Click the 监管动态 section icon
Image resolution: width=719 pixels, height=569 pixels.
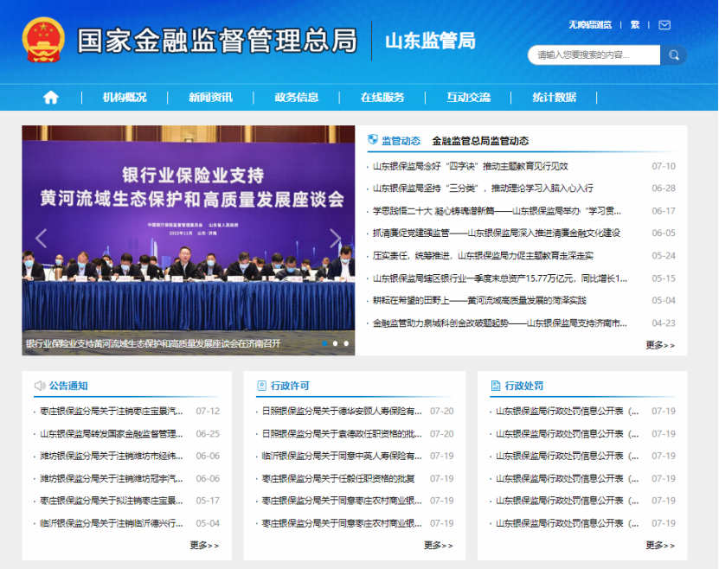pyautogui.click(x=373, y=140)
